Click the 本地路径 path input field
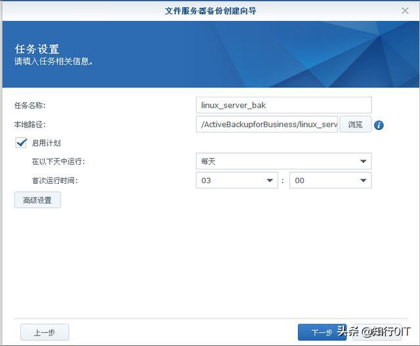Image resolution: width=420 pixels, height=346 pixels. [x=267, y=124]
